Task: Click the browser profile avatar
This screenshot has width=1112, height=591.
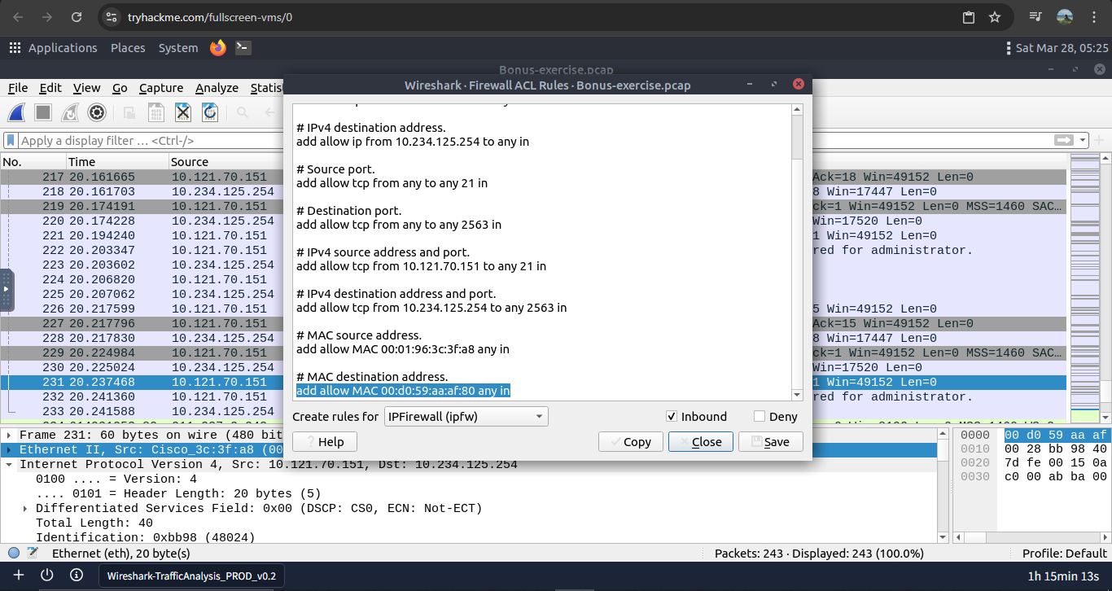Action: 1064,17
